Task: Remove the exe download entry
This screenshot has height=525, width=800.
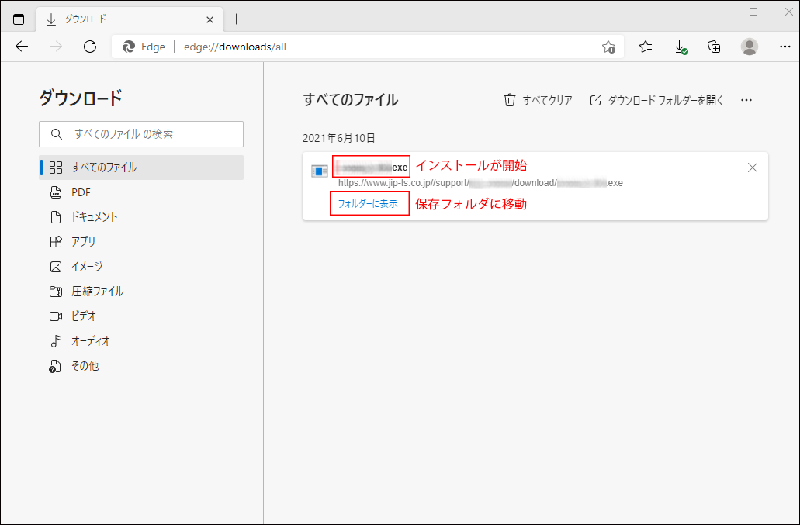Action: point(752,168)
